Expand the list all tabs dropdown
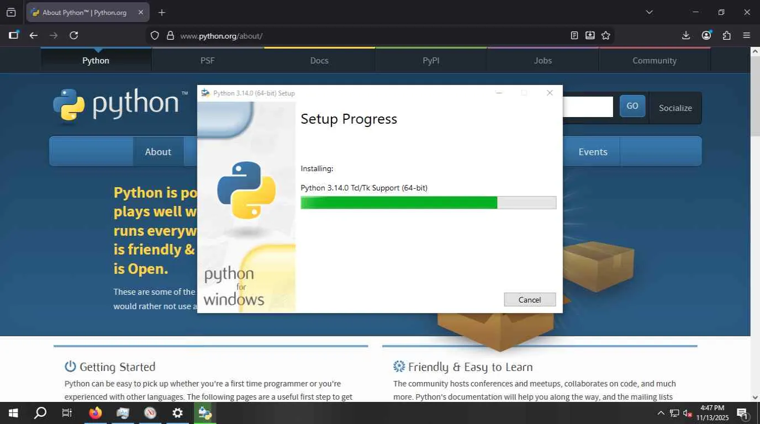Viewport: 760px width, 424px height. coord(650,12)
